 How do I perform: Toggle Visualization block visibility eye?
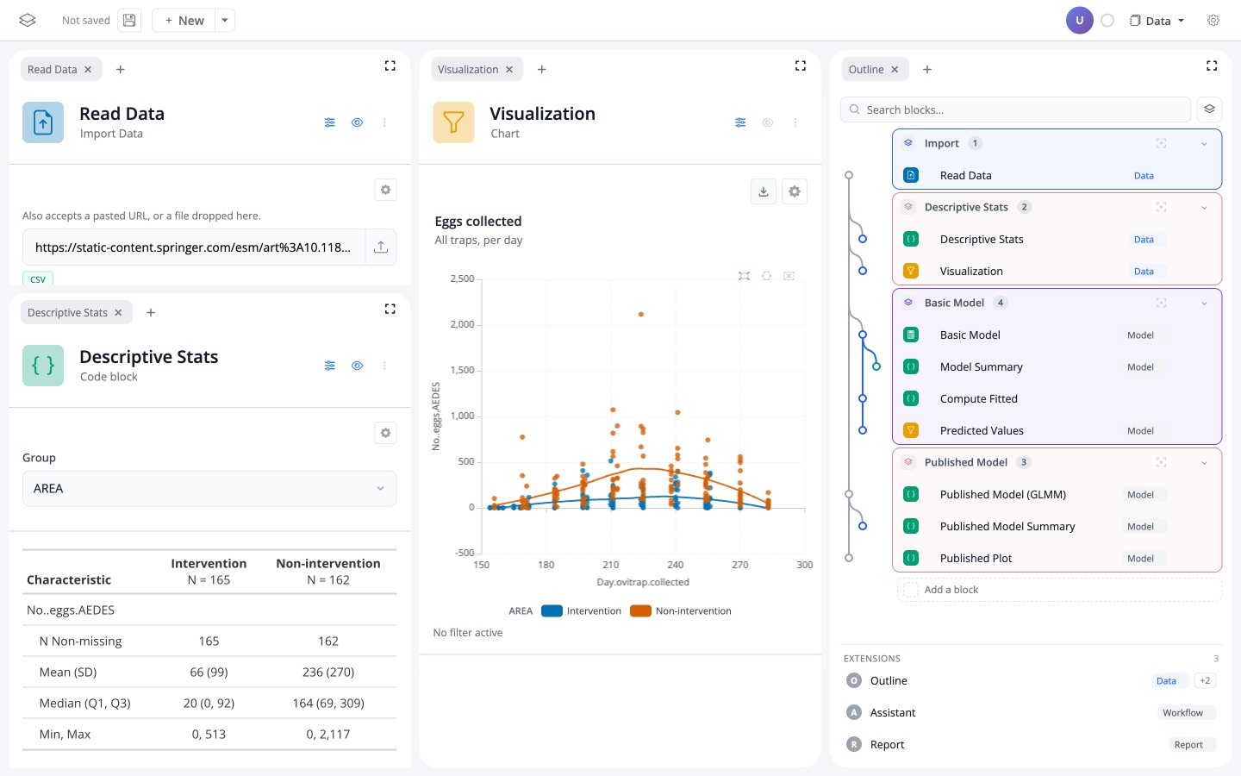[768, 122]
